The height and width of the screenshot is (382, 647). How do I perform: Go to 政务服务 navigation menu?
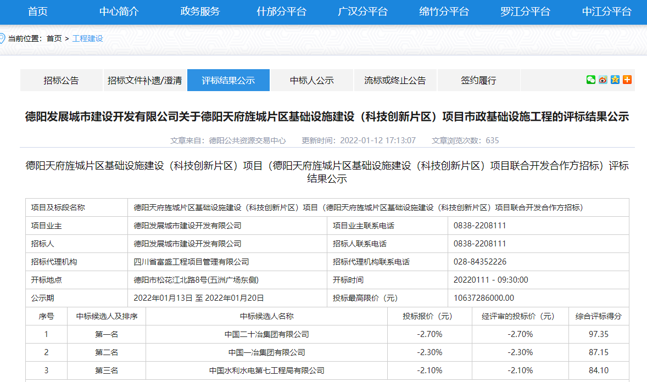[200, 12]
